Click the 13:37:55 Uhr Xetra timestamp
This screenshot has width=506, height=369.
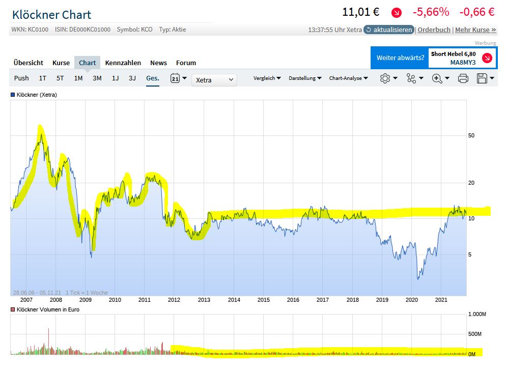point(335,30)
